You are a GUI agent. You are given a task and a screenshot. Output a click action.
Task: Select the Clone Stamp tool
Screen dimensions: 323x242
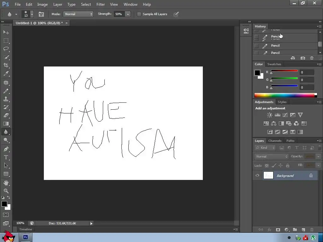(x=6, y=99)
